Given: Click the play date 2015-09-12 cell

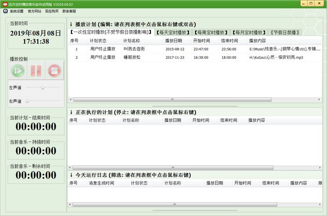Looking at the screenshot, I should click(x=175, y=50).
